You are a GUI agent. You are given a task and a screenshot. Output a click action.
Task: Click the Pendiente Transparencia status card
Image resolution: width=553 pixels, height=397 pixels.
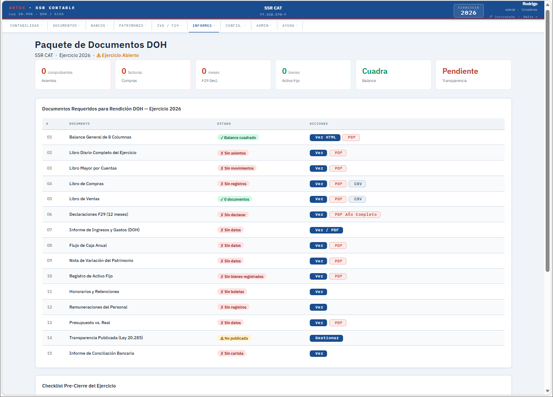pyautogui.click(x=473, y=75)
